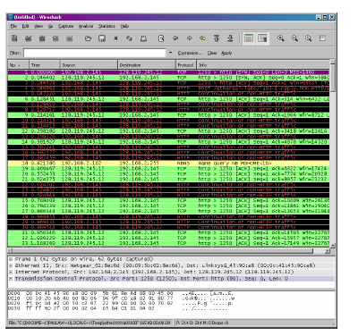The image size is (358, 336).
Task: Go forward in packet history arrow
Action: (189, 38)
